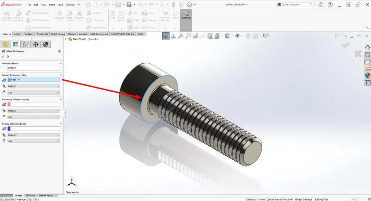This screenshot has width=371, height=201.
Task: Click the Previous View icon
Action: (x=195, y=36)
